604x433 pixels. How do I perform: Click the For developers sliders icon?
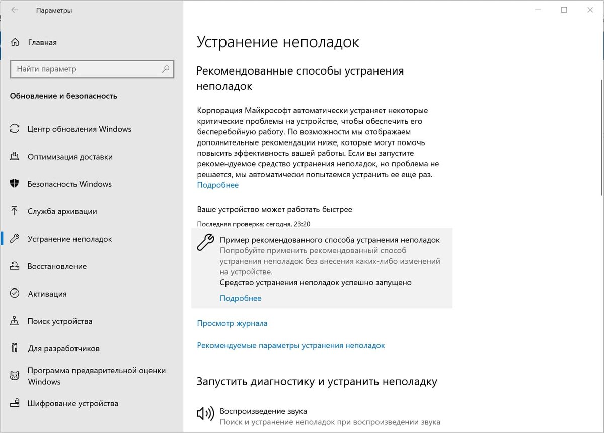pyautogui.click(x=15, y=348)
